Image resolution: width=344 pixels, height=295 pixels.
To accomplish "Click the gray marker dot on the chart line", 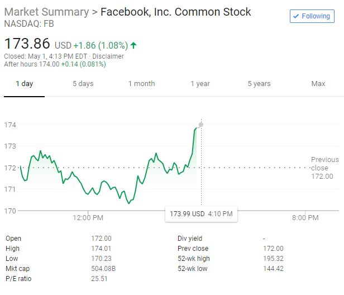I will (x=201, y=125).
